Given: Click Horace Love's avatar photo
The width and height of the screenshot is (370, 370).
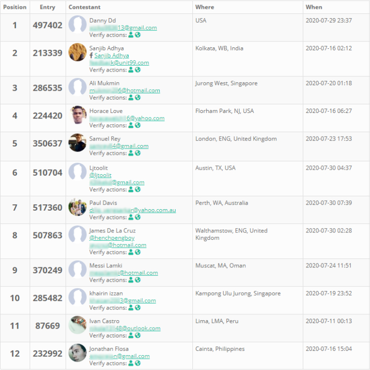Looking at the screenshot, I should pyautogui.click(x=78, y=115).
